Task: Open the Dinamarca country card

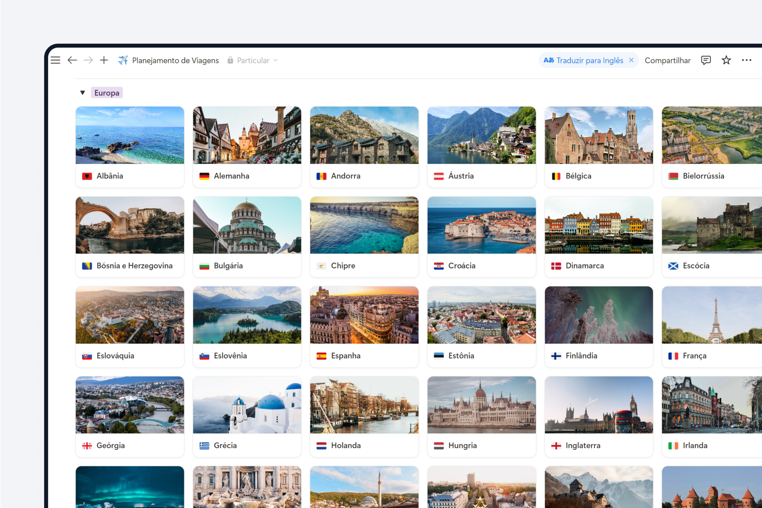Action: (598, 237)
